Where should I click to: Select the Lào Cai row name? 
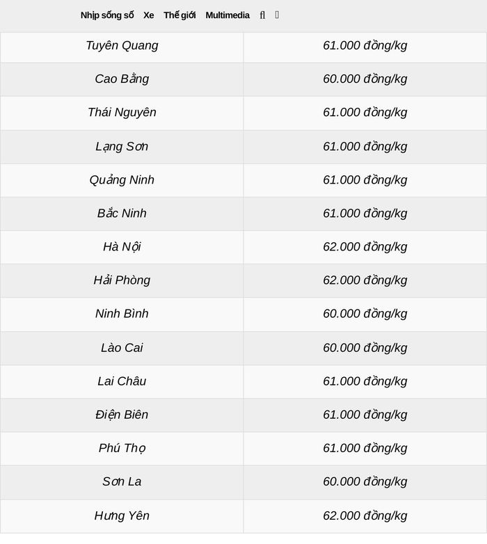[x=122, y=348]
